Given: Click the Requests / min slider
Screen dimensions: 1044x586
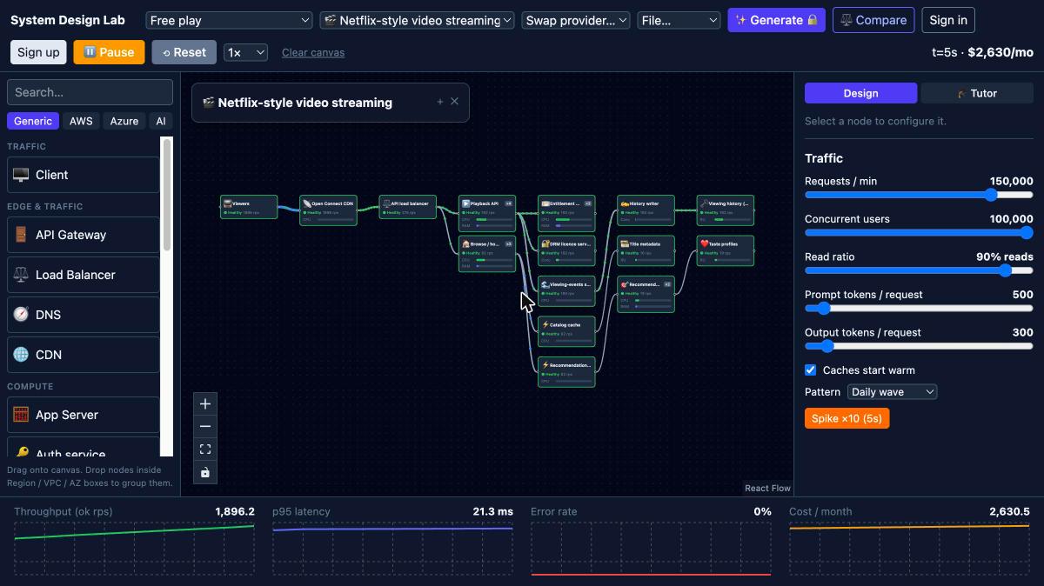Looking at the screenshot, I should (x=919, y=195).
